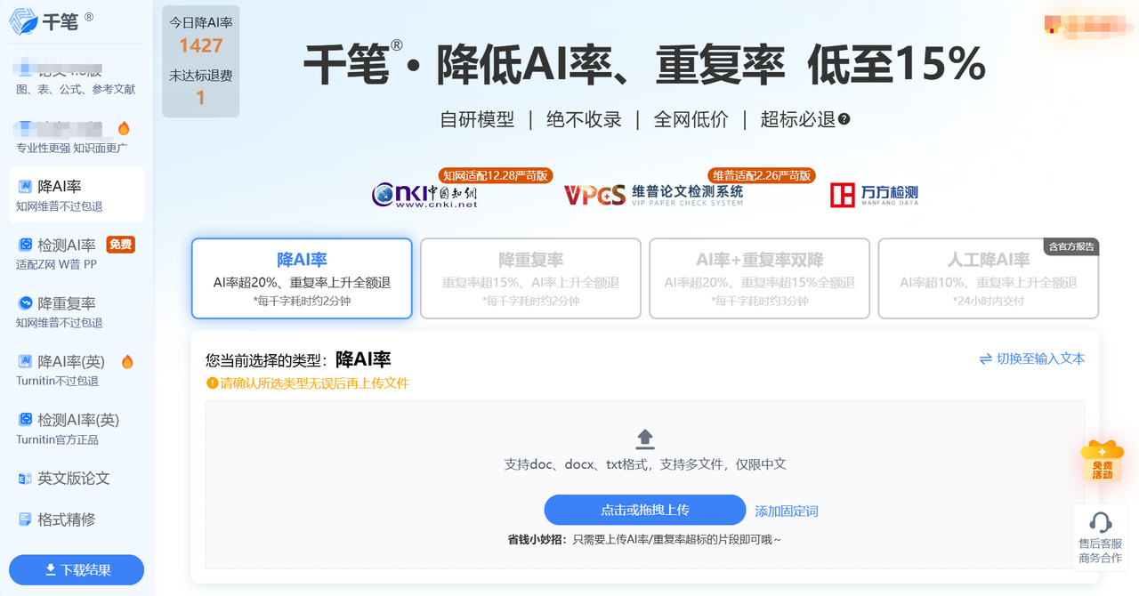
Task: Click the 知网适配12.28严苛版 badge
Action: pos(496,175)
